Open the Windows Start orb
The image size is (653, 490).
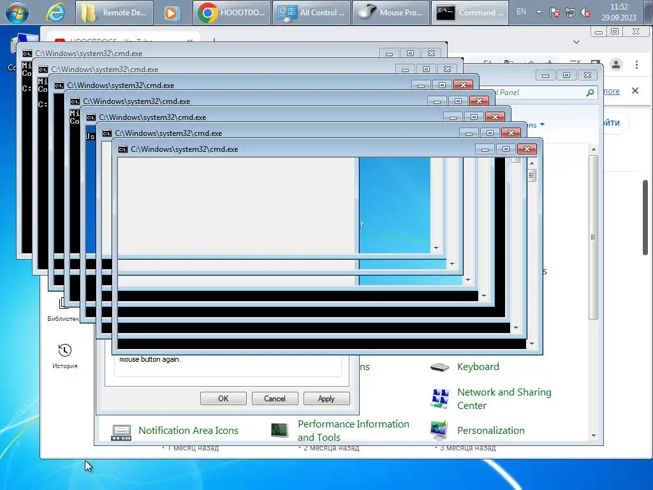17,12
